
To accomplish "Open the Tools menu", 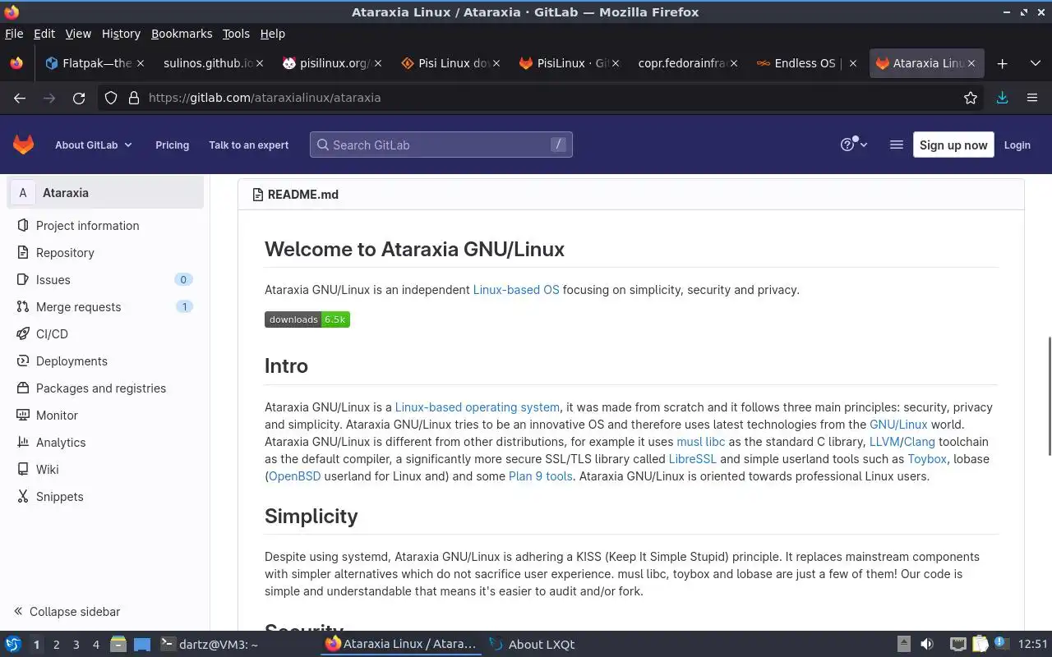I will coord(236,34).
